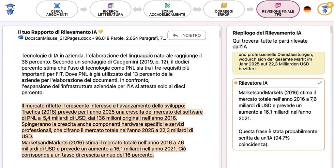Click the 'Il tuo Rapporto di Rilevamento IA' title
The width and height of the screenshot is (334, 168).
(x=57, y=32)
